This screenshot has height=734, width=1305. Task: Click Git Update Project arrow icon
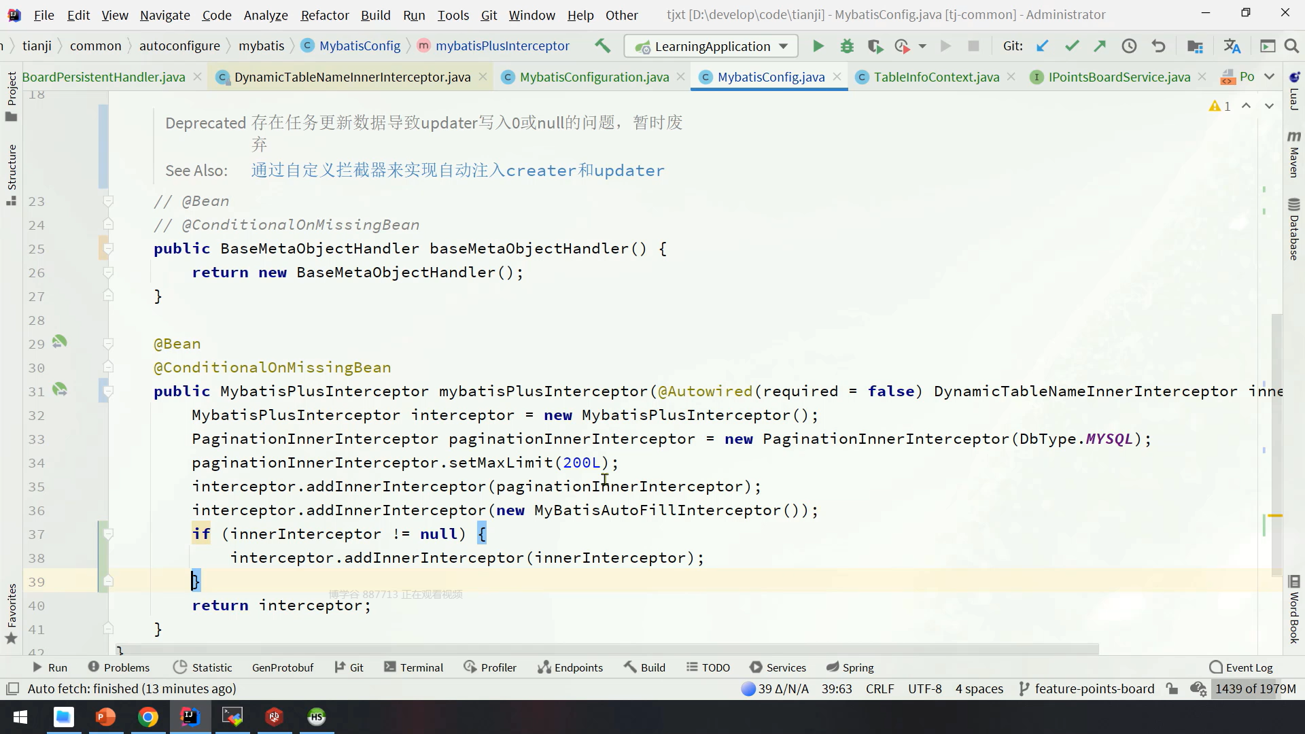point(1043,46)
